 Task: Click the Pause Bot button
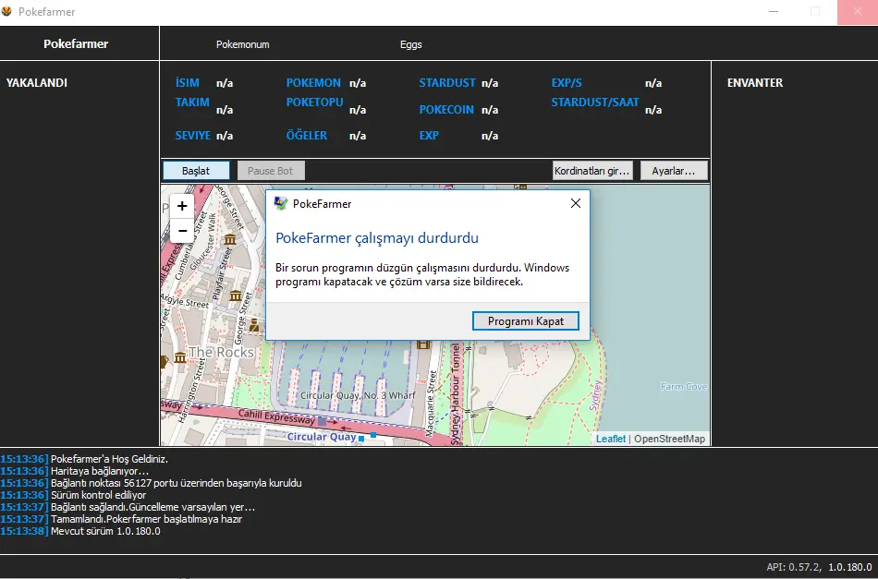pos(271,171)
